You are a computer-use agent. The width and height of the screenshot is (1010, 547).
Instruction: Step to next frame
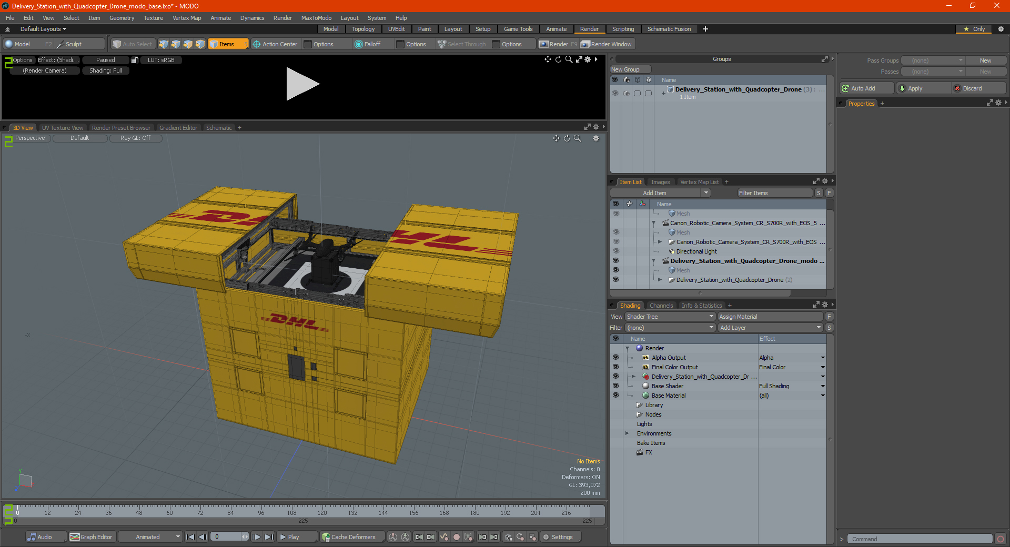[x=257, y=537]
